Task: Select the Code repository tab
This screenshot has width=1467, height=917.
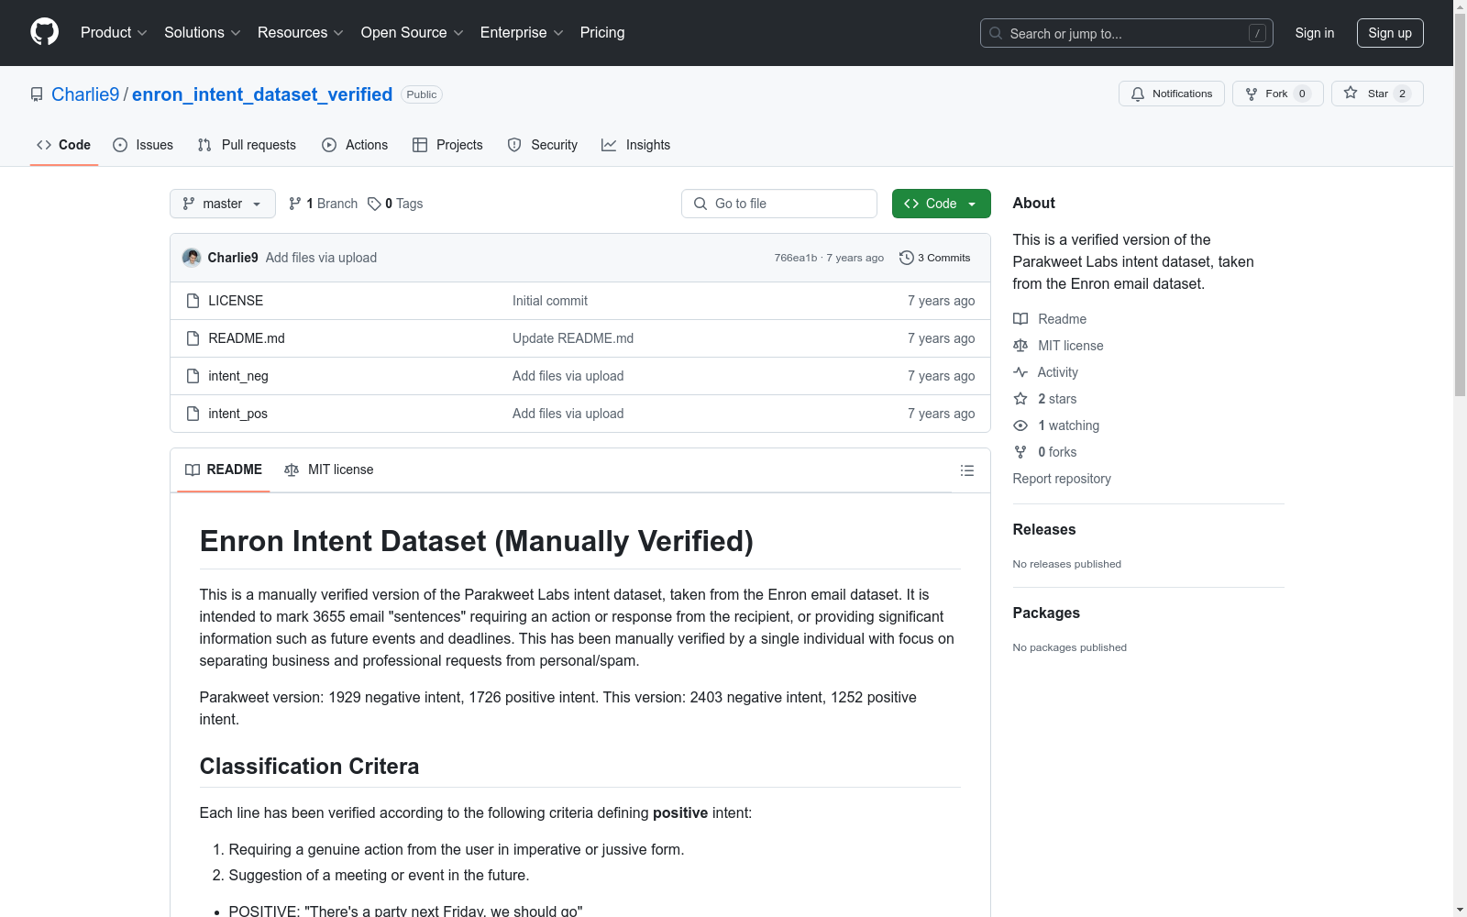Action: [63, 145]
